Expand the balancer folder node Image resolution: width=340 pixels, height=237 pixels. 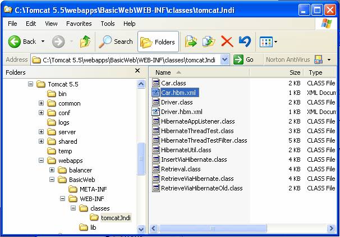[x=52, y=170]
